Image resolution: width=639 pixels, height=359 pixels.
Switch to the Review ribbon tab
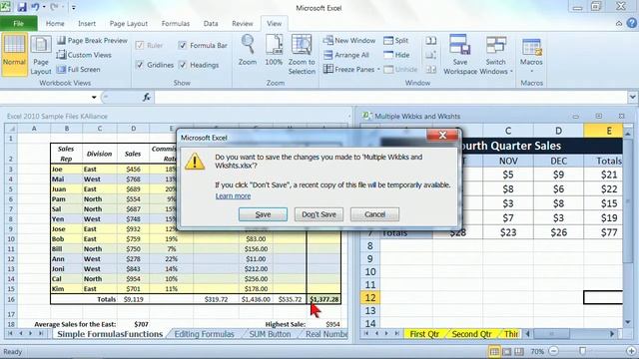243,24
